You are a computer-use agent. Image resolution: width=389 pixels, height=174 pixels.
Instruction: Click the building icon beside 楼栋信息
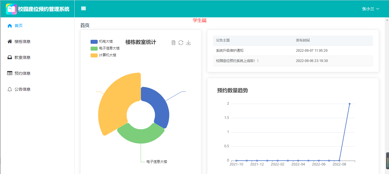[x=10, y=42]
